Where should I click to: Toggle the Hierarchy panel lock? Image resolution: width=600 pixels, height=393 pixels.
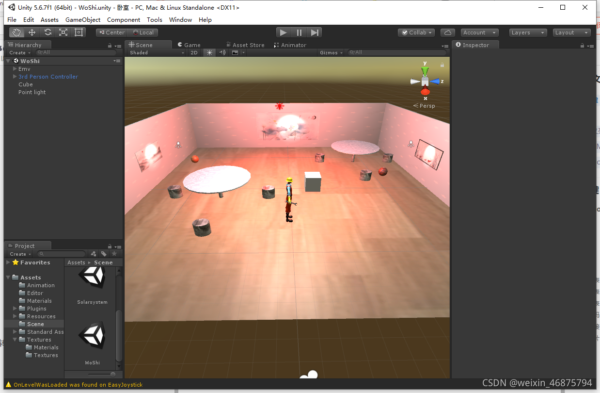tap(110, 45)
